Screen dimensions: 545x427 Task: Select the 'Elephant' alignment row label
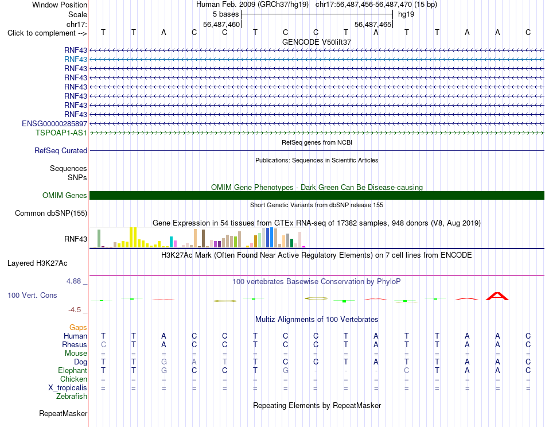72,370
